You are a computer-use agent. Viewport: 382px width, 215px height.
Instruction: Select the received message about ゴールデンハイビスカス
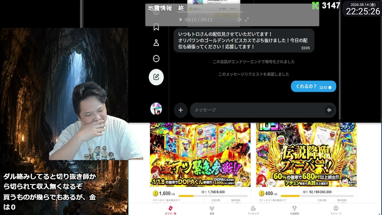(244, 41)
